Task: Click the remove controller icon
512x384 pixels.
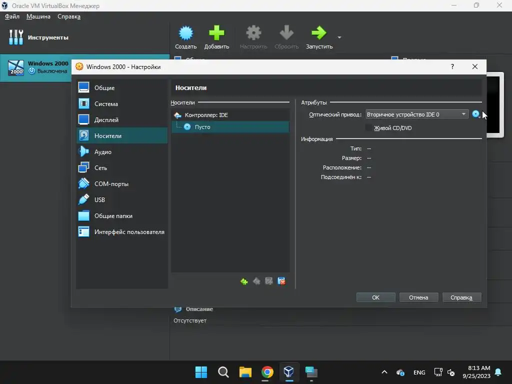Action: [256, 281]
